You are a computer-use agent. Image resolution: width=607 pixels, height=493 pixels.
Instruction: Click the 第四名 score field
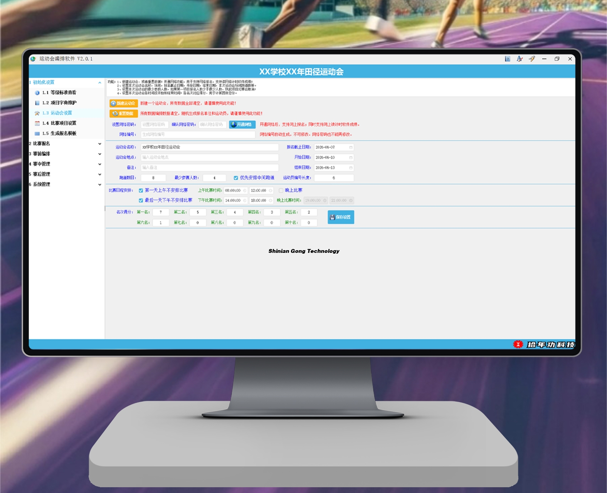272,212
